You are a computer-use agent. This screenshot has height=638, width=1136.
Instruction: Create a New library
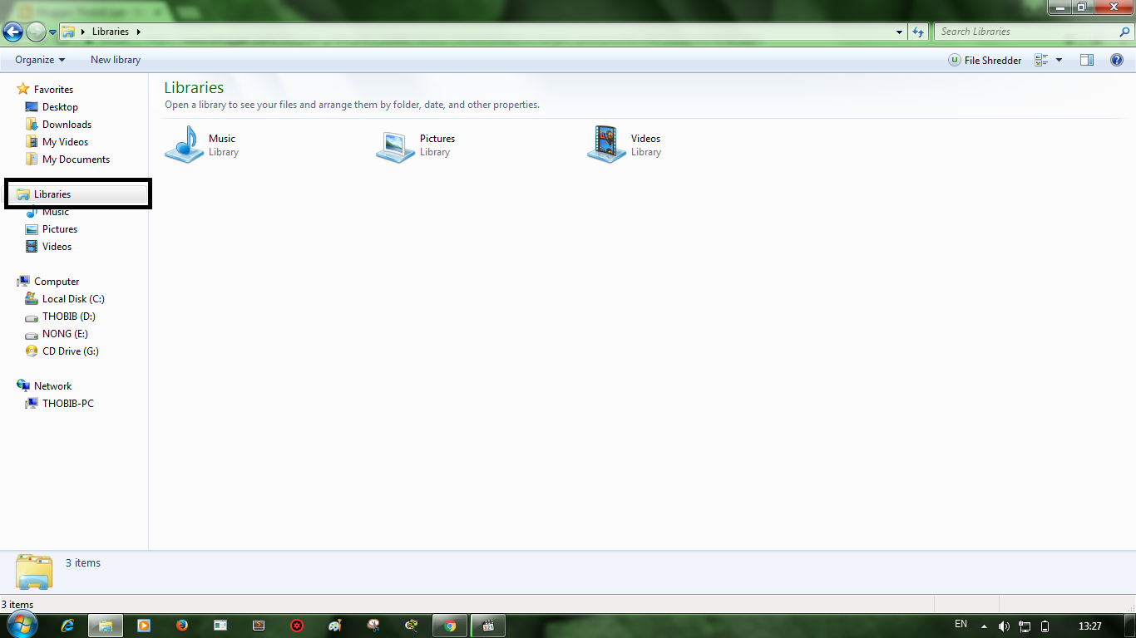click(115, 59)
